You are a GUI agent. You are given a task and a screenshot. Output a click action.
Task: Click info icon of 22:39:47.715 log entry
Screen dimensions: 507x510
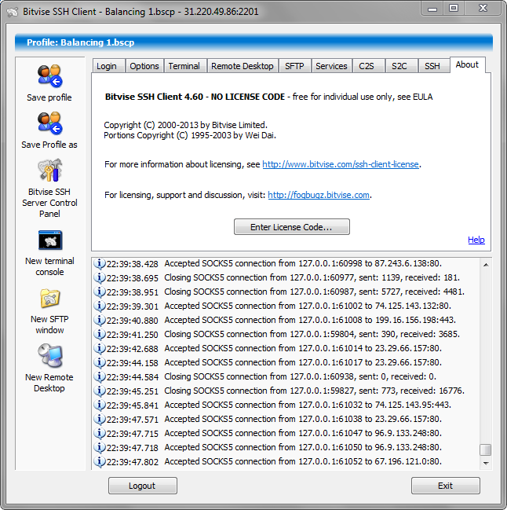click(100, 433)
